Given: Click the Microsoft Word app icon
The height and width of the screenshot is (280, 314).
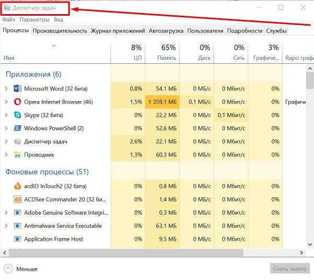Looking at the screenshot, I should point(17,88).
